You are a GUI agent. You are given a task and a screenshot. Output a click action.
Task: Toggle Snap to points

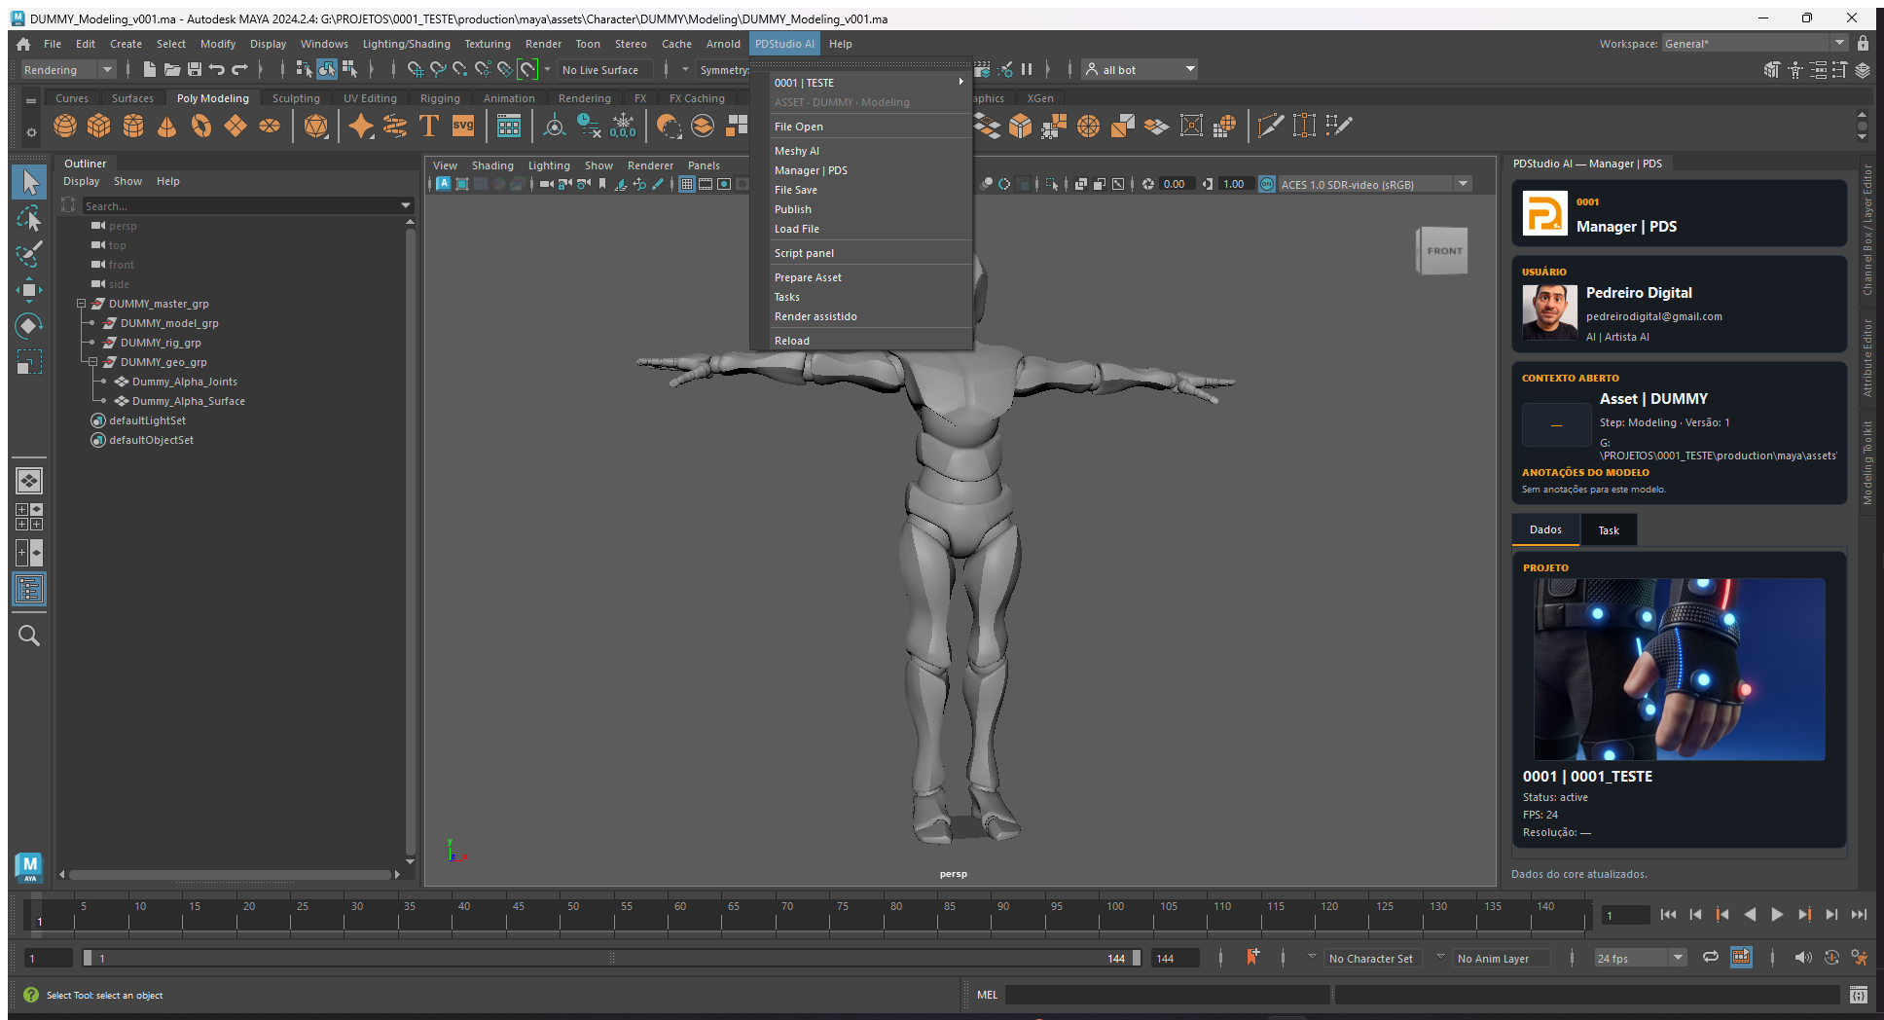(x=460, y=69)
